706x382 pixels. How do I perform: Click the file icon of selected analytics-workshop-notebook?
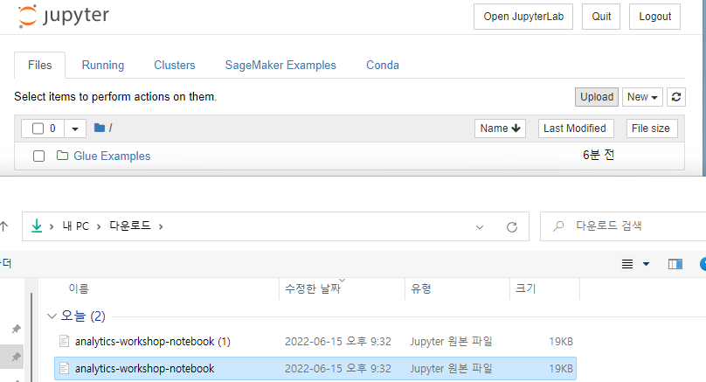click(x=65, y=368)
